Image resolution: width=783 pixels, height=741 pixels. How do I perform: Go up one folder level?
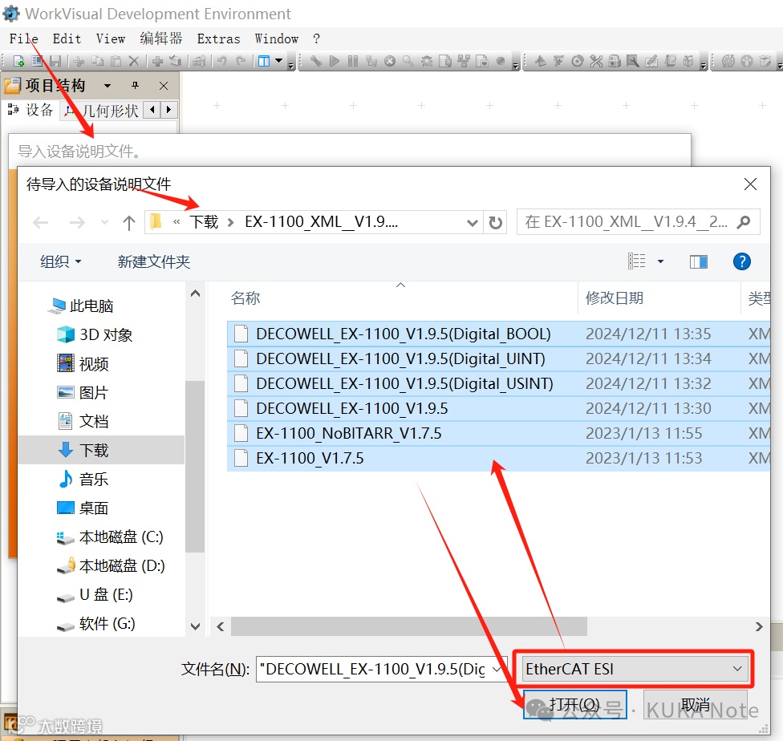tap(129, 222)
